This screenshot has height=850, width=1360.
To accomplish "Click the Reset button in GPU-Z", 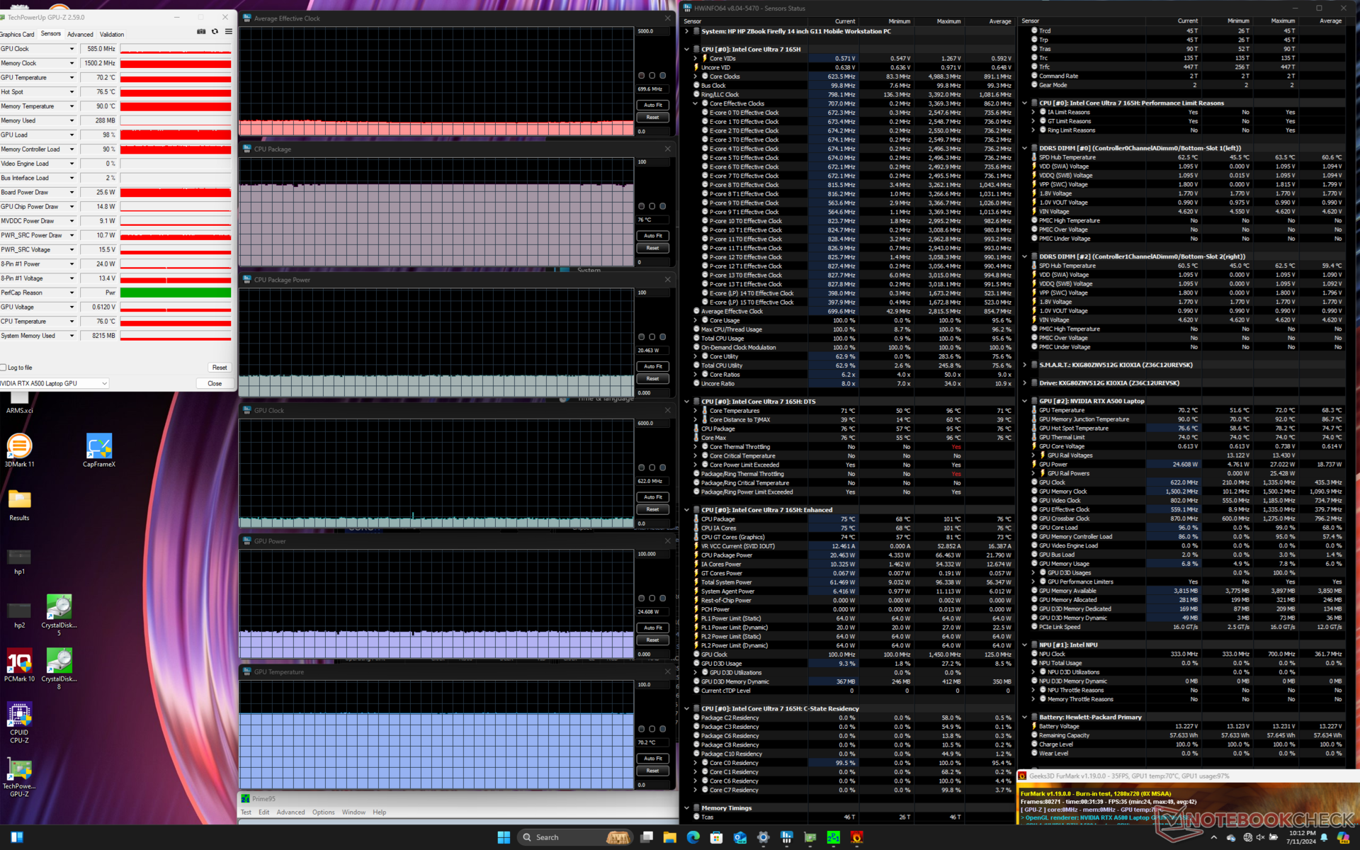I will click(x=220, y=368).
